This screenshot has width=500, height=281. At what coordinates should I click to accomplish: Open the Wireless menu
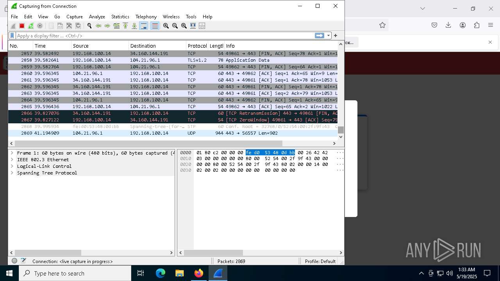click(171, 17)
